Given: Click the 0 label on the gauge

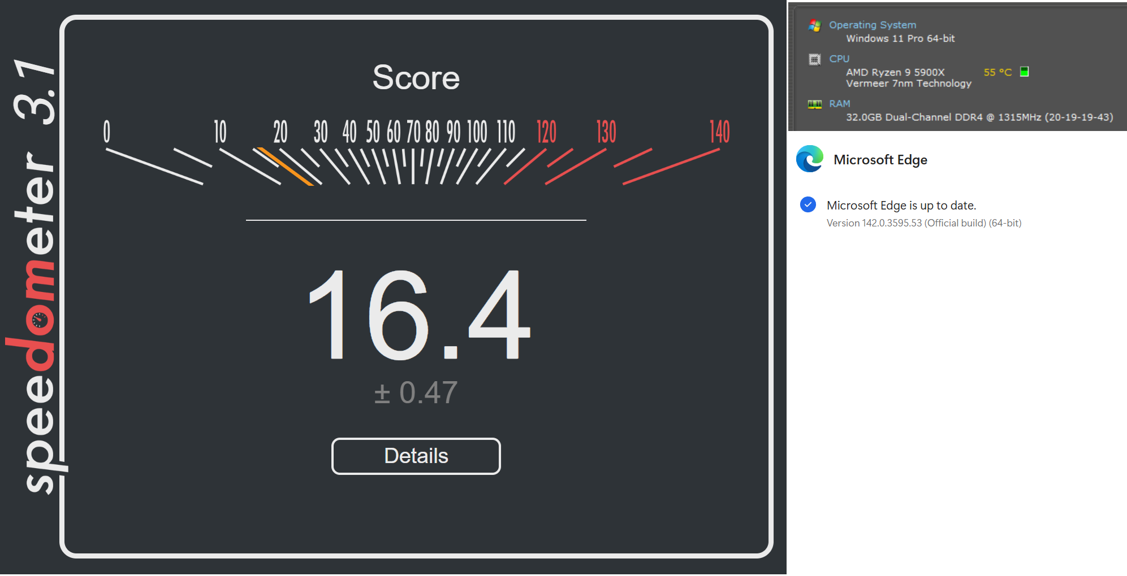Looking at the screenshot, I should tap(107, 132).
